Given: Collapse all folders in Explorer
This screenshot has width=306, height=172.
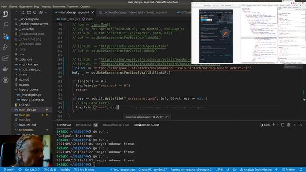Looking at the screenshot, I should coord(41,12).
